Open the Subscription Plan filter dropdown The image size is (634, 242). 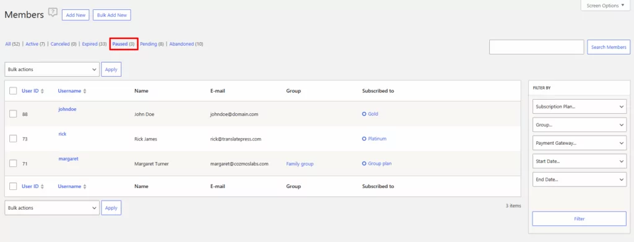[x=580, y=107]
